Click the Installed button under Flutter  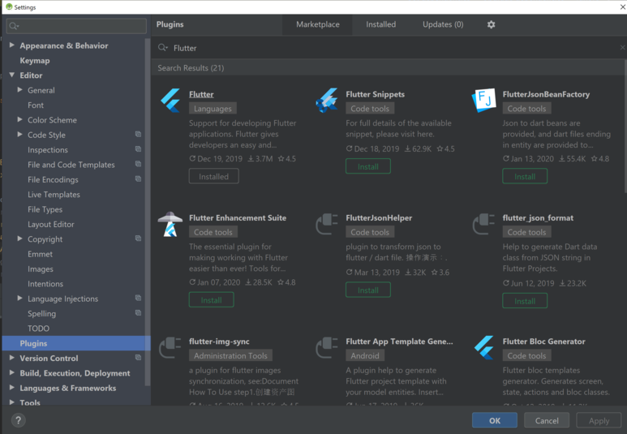tap(214, 176)
